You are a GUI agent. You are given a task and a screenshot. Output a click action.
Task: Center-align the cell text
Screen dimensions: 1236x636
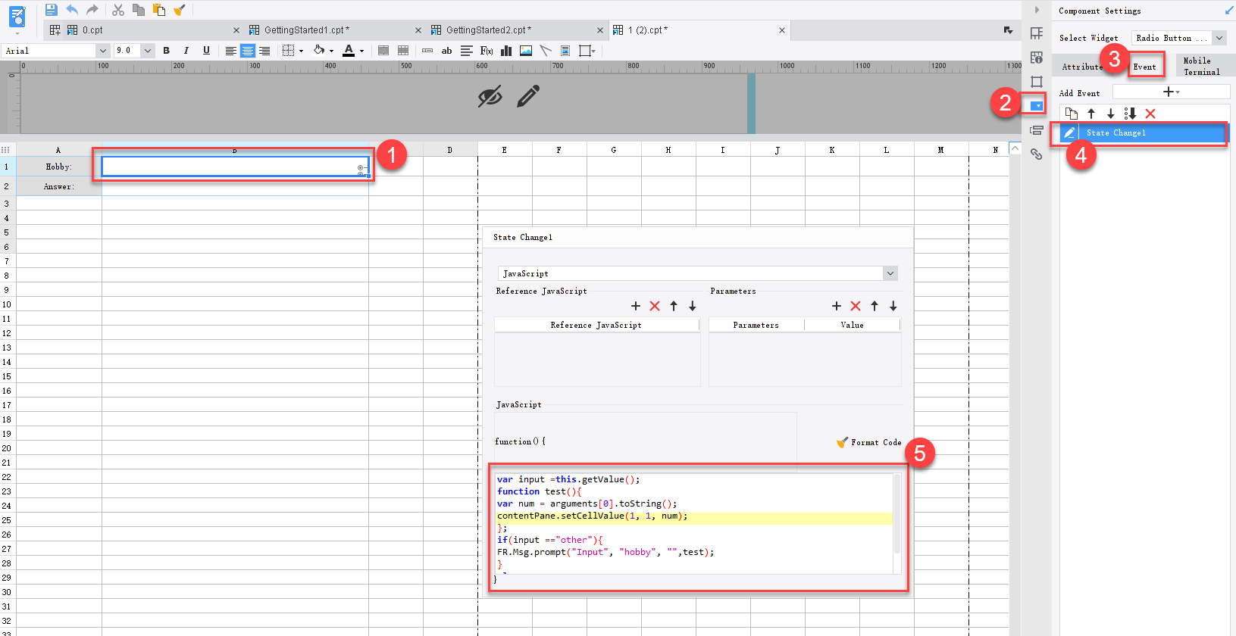[x=248, y=51]
